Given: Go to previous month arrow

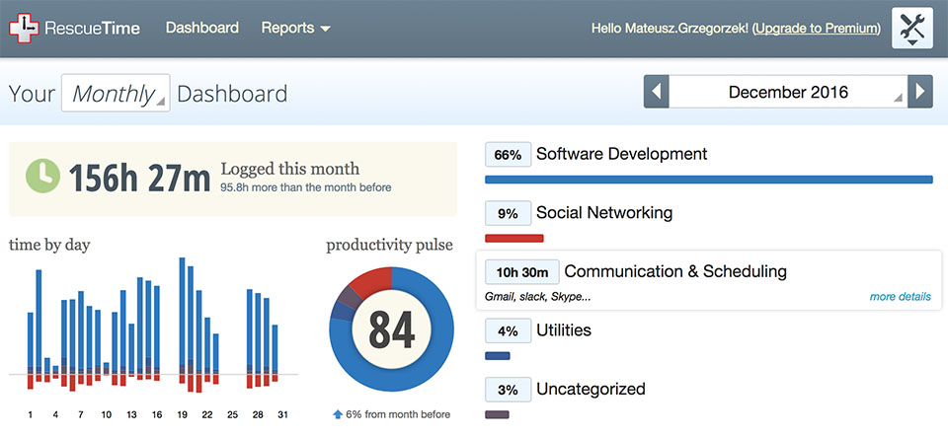Looking at the screenshot, I should pyautogui.click(x=656, y=92).
